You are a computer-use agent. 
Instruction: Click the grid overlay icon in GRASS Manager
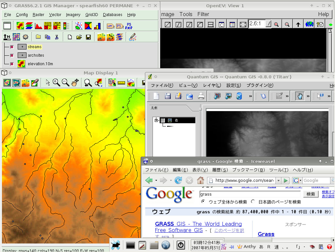16,37
